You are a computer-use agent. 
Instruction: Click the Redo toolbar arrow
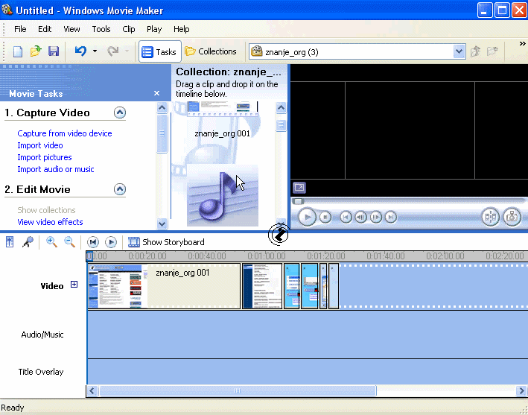tap(112, 51)
